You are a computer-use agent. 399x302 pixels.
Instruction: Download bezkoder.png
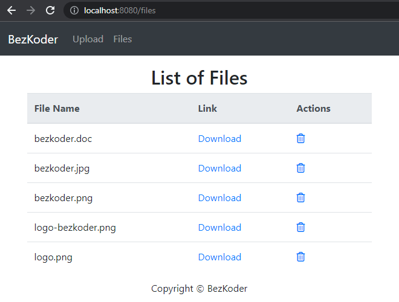pyautogui.click(x=219, y=198)
